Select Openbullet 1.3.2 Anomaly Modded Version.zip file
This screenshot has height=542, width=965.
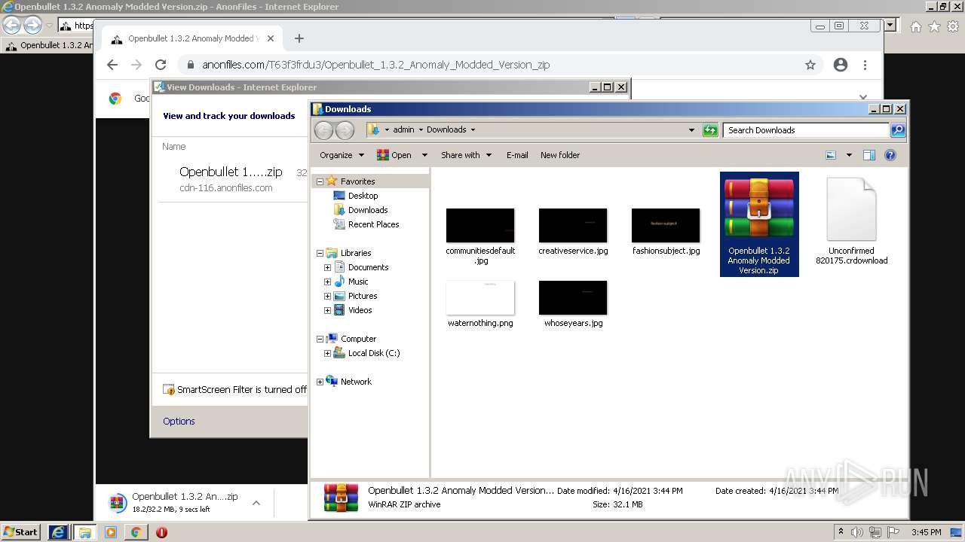[759, 224]
